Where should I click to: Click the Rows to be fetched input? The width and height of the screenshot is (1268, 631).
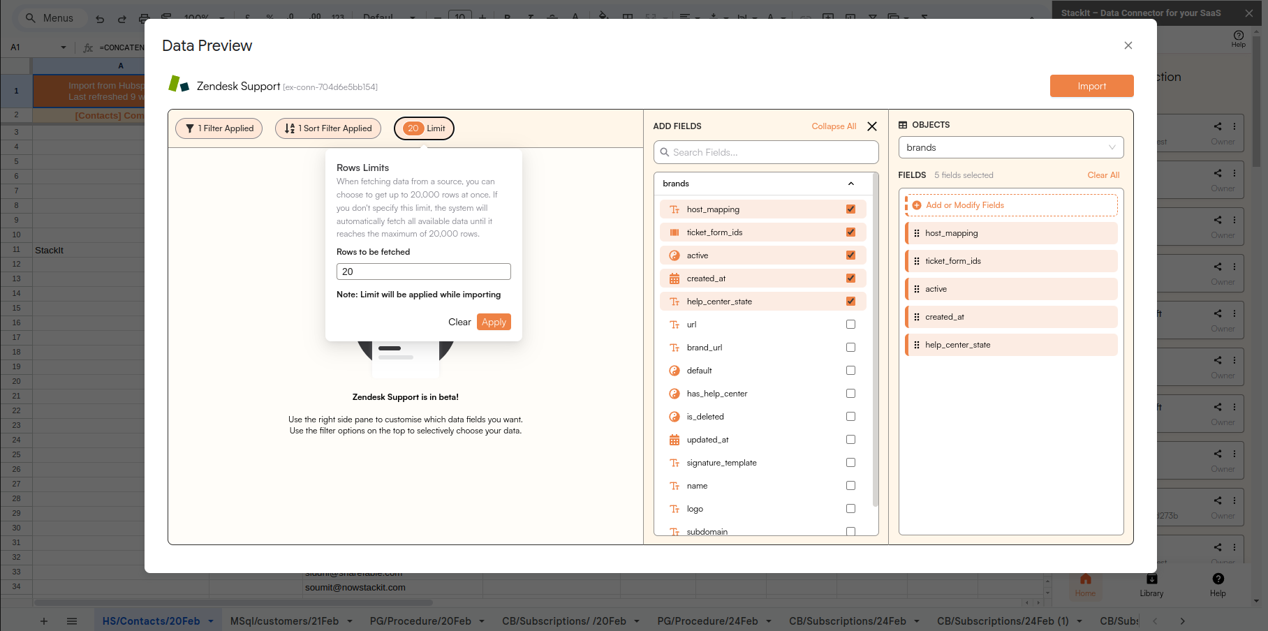(x=424, y=272)
